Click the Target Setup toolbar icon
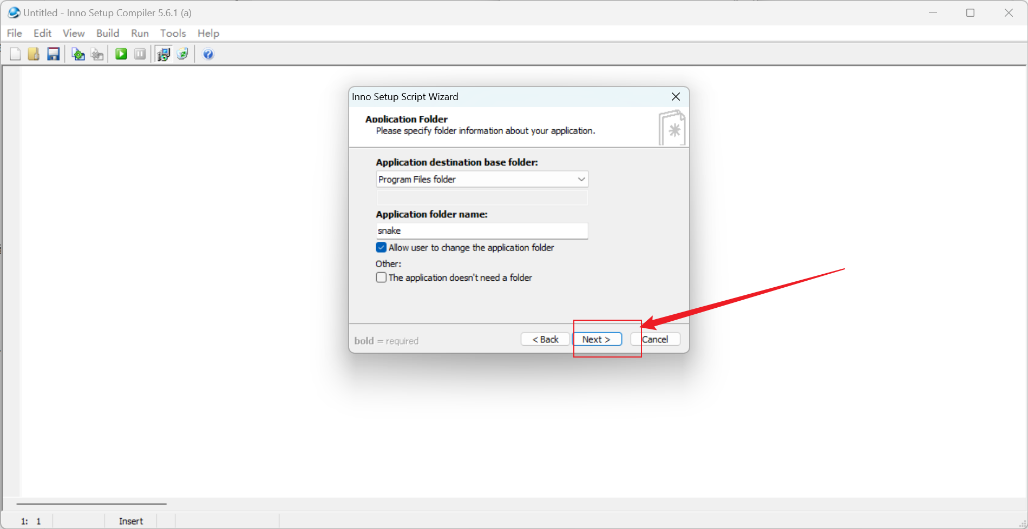 coord(163,54)
